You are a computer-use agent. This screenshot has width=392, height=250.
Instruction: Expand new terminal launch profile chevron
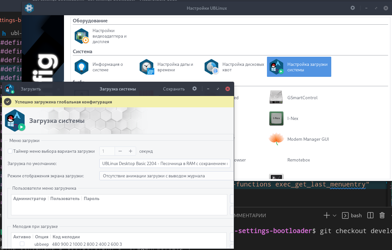click(x=335, y=216)
